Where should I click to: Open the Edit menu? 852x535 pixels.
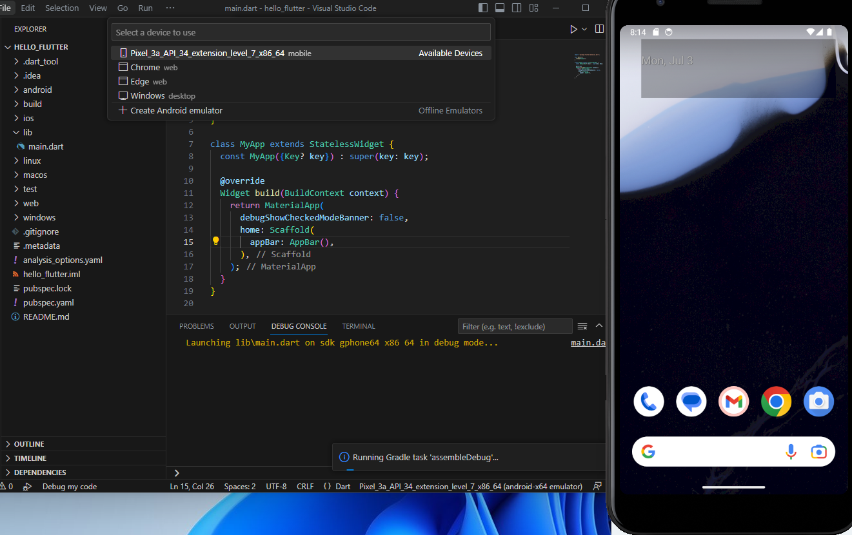click(x=28, y=8)
